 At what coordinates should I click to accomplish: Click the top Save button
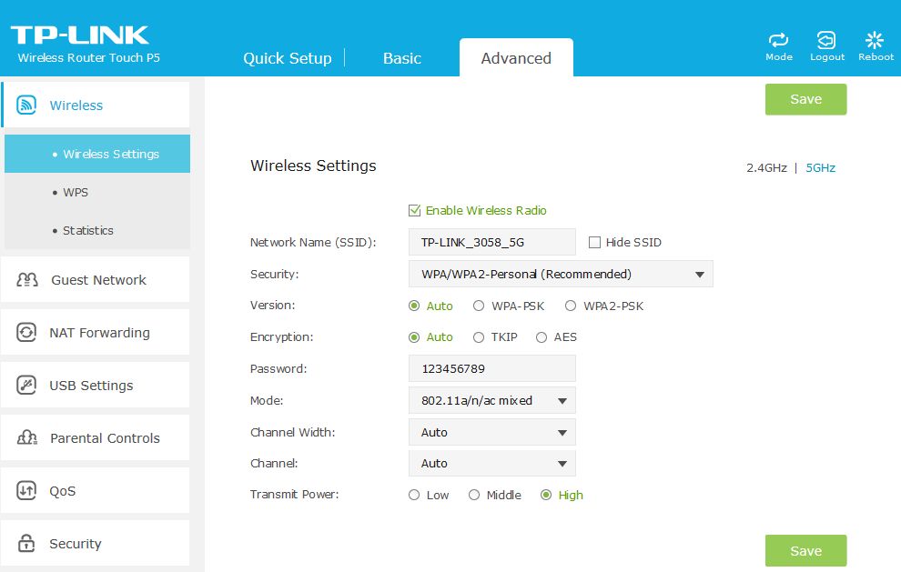pyautogui.click(x=805, y=99)
